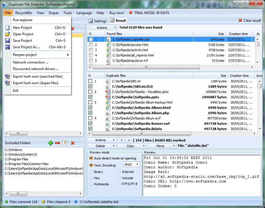Viewport: 265px width, 208px height.
Task: Clear excluded folders with red X
Action: 73,143
